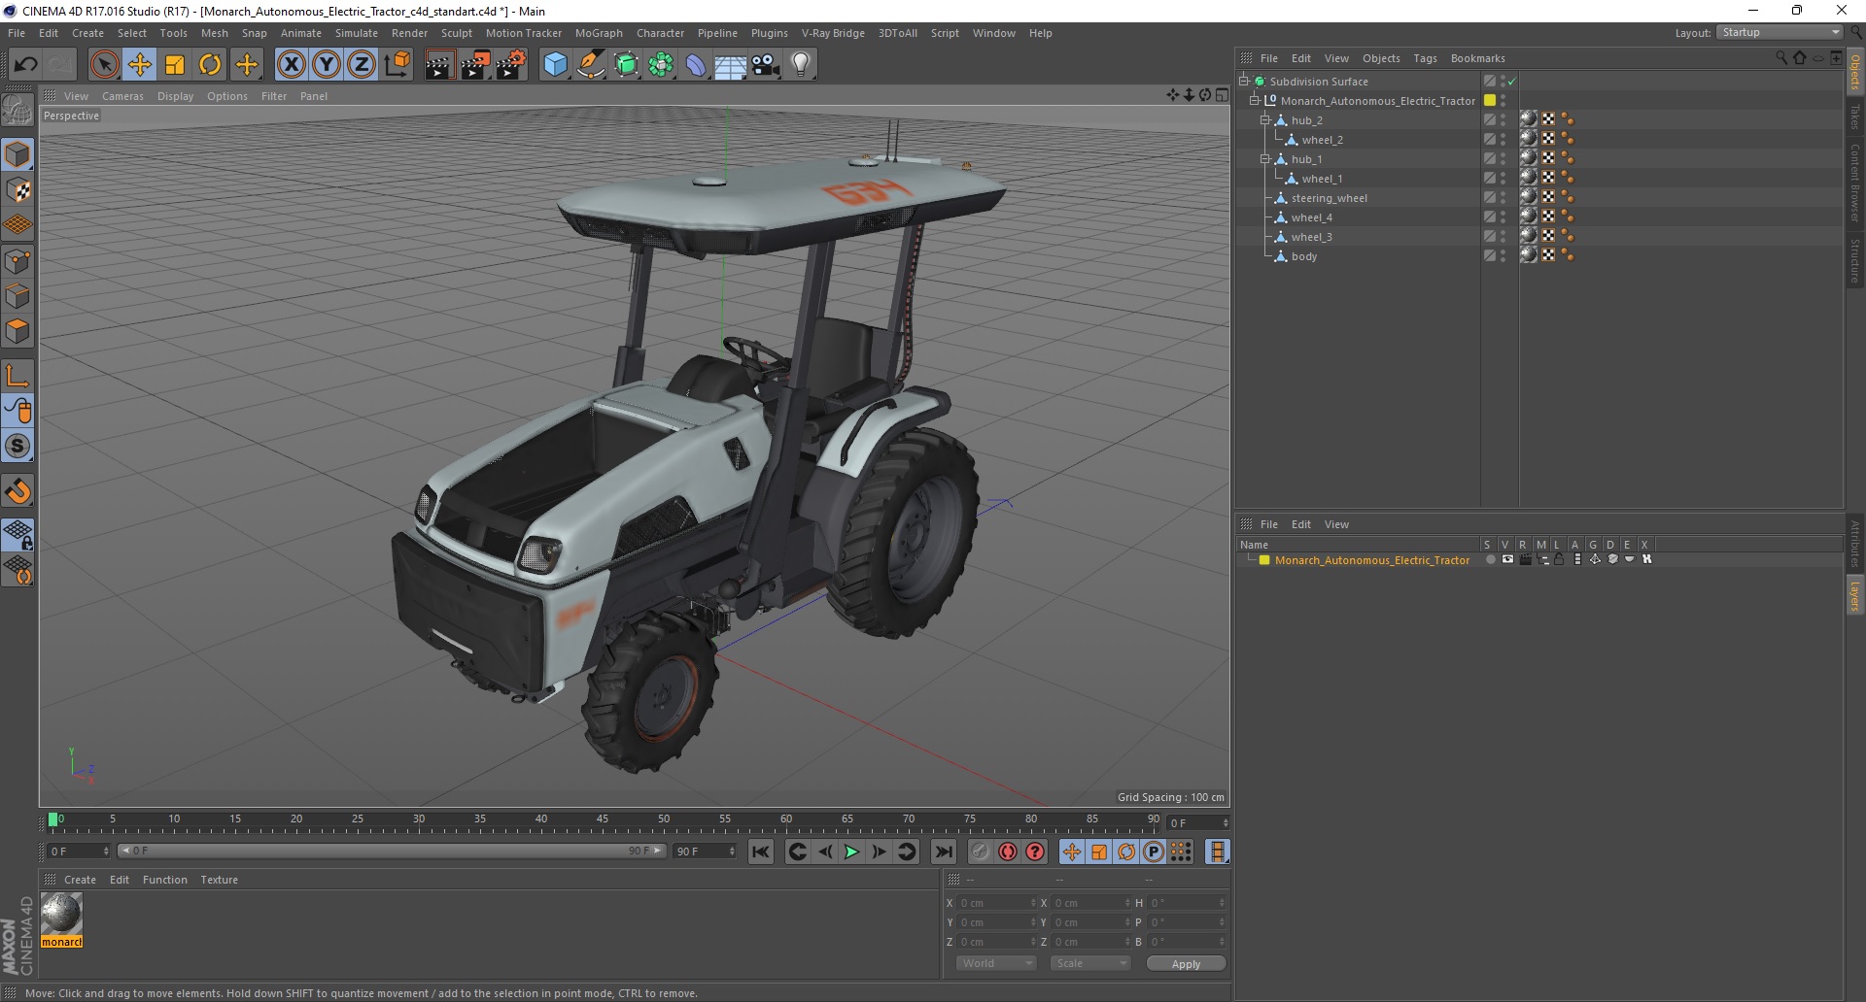Screen dimensions: 1866x1002
Task: Activate the Rotate tool
Action: click(210, 65)
